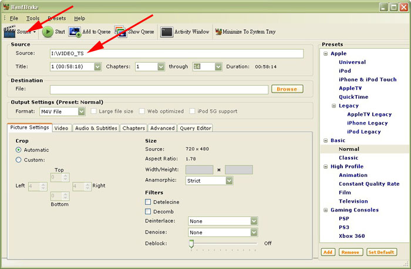Click the HandBrake title bar logo
This screenshot has width=411, height=269.
6,7
